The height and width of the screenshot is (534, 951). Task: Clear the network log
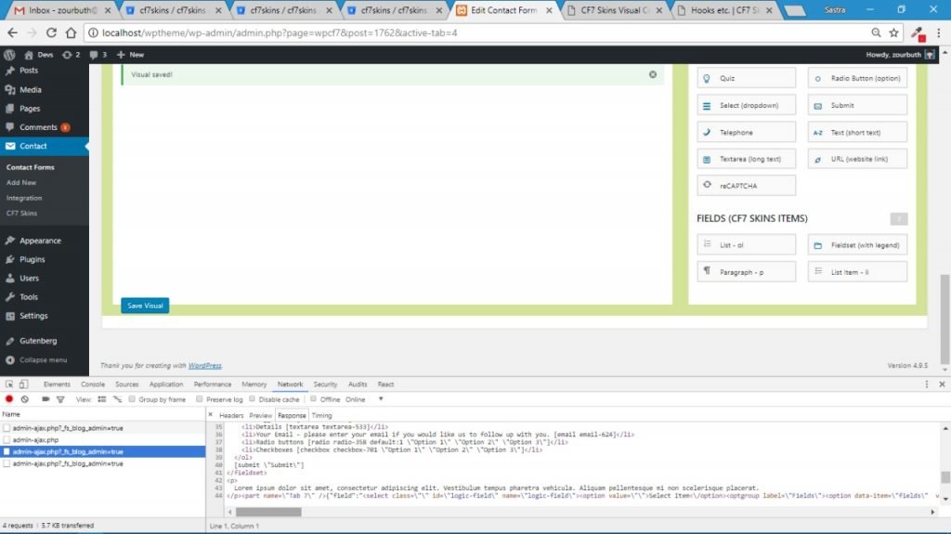click(25, 399)
